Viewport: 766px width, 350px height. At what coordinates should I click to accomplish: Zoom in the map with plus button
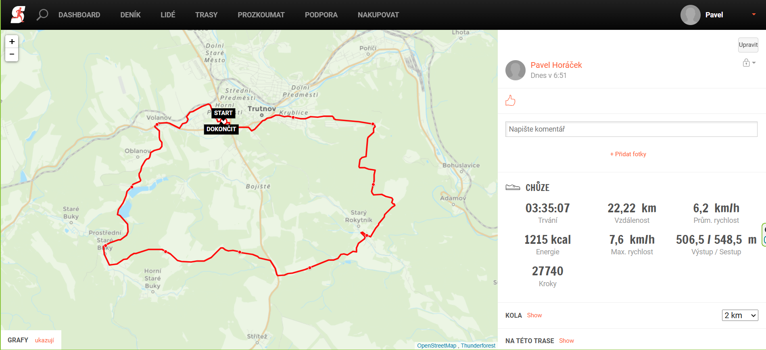[12, 42]
